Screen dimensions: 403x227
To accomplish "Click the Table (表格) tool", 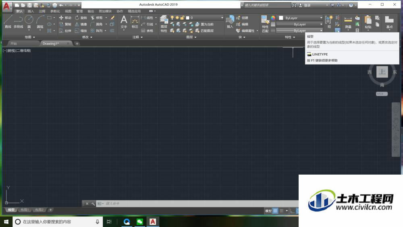I will tap(147, 31).
